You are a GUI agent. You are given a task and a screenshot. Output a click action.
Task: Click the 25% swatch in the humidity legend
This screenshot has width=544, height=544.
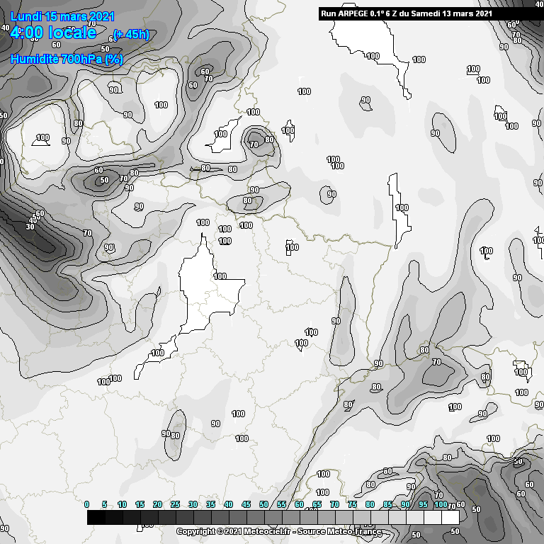point(184,518)
